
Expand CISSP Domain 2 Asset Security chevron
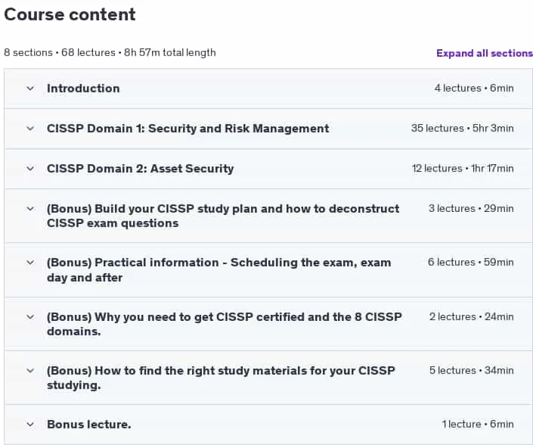[x=30, y=169]
